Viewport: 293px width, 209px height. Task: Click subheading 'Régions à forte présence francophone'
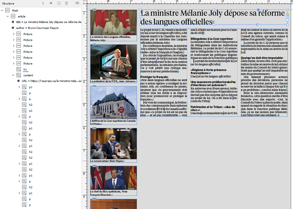(208, 71)
